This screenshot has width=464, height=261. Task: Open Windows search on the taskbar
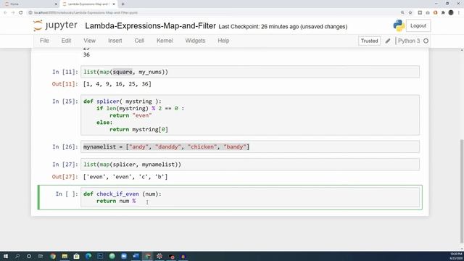tap(17, 256)
